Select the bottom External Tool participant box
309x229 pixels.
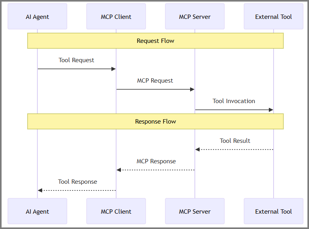274,211
